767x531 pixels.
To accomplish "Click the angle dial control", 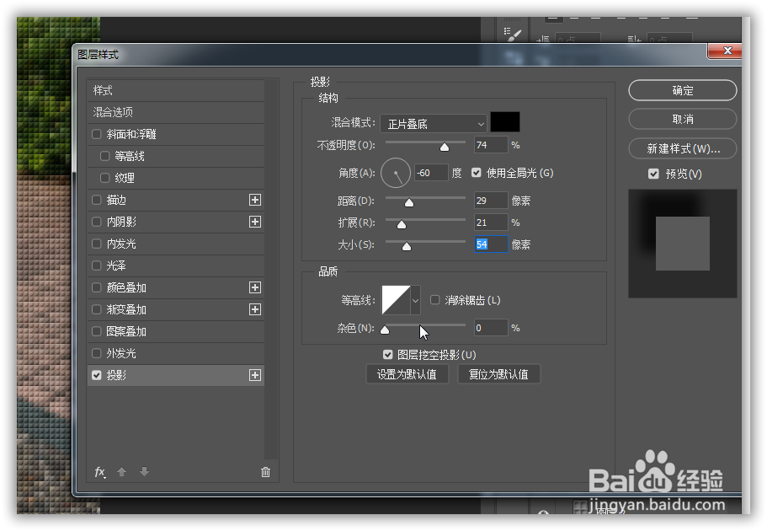I will point(395,173).
